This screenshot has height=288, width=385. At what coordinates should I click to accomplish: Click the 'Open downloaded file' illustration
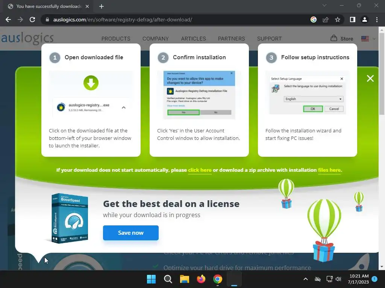tap(91, 95)
